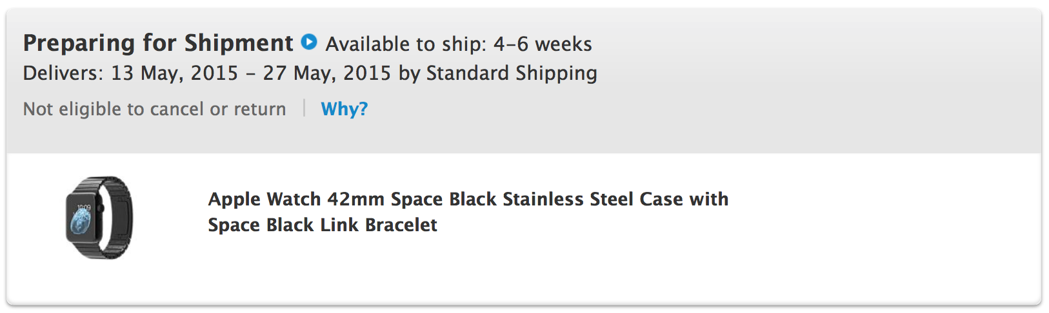Image resolution: width=1049 pixels, height=313 pixels.
Task: Click the "Delivers:" label
Action: pos(63,73)
